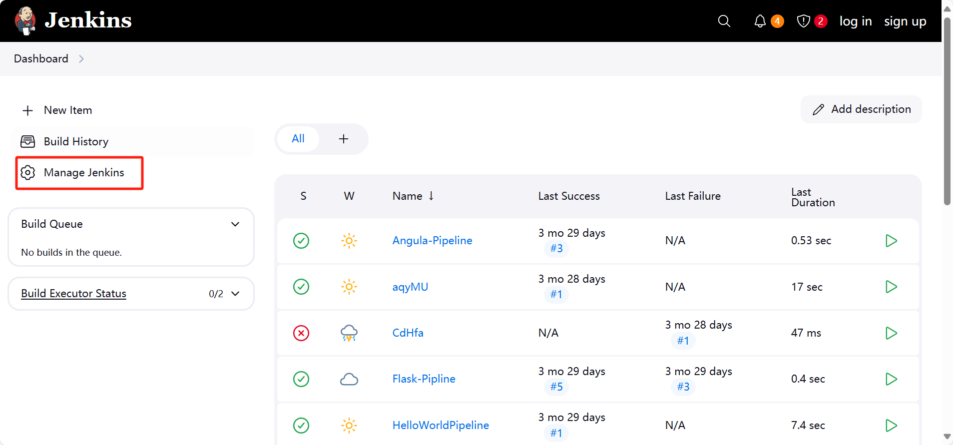Click CdHfa stormy weather icon

pos(349,333)
